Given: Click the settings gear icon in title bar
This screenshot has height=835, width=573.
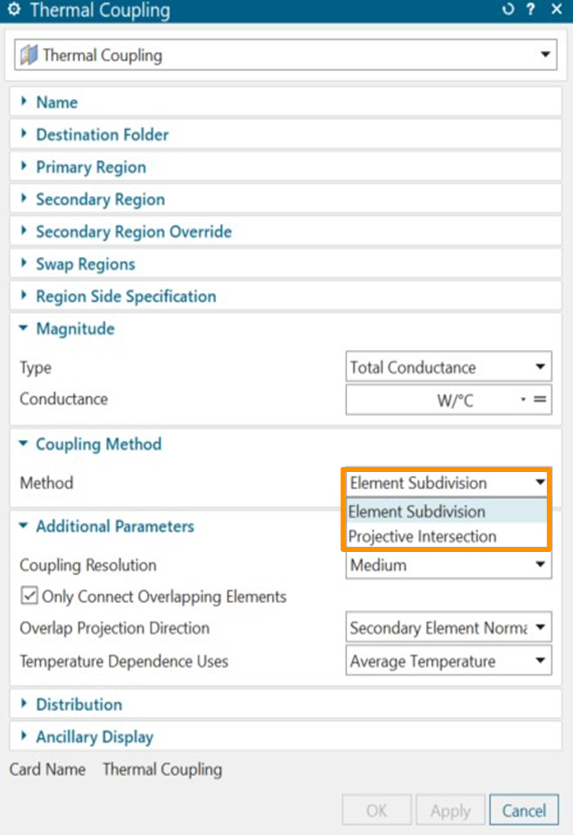Looking at the screenshot, I should click(13, 10).
